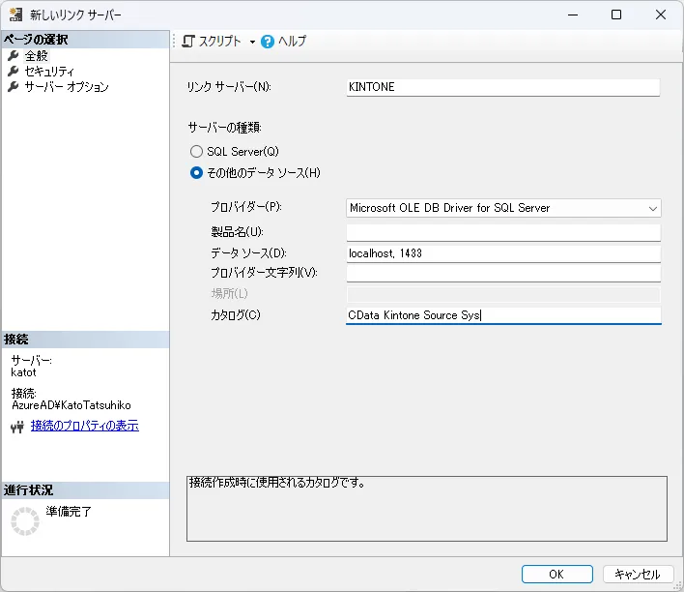684x592 pixels.
Task: Close the 新しいリンク サーバー dialog
Action: point(661,15)
